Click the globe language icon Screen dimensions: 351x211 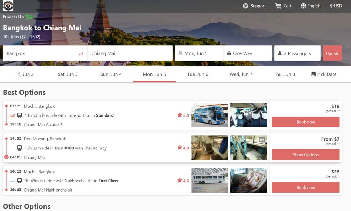pos(303,6)
